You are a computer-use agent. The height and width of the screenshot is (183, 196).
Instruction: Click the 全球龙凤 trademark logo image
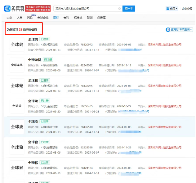17,65
